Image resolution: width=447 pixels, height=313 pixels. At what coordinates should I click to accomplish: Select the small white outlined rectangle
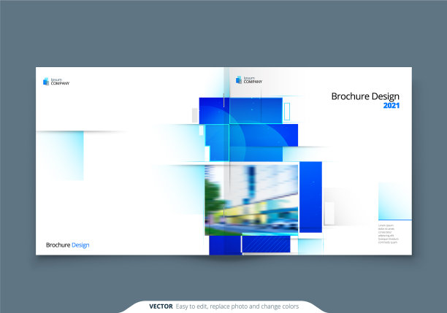(287, 112)
